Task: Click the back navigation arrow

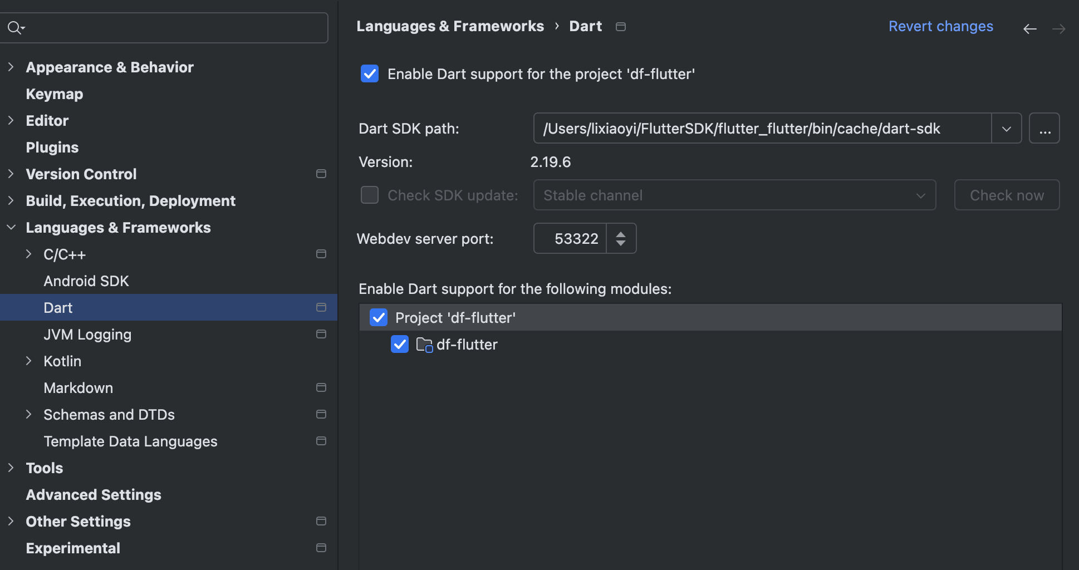Action: point(1029,29)
